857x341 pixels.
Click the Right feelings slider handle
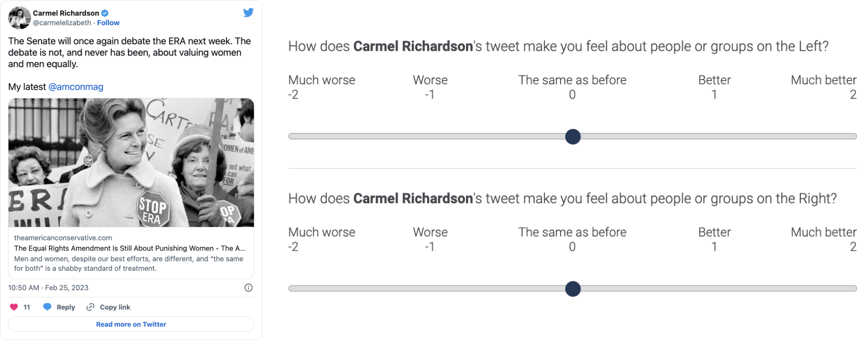[x=573, y=289]
